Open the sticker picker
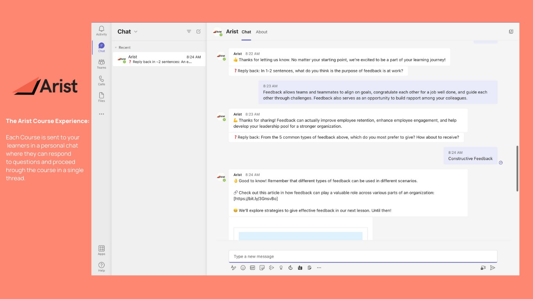 pos(262,267)
